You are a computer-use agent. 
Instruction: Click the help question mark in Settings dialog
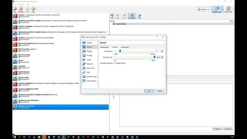157,37
